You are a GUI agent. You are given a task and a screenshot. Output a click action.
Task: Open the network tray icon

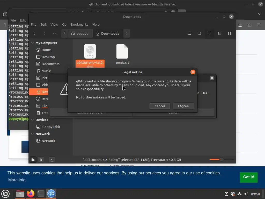(x=239, y=194)
